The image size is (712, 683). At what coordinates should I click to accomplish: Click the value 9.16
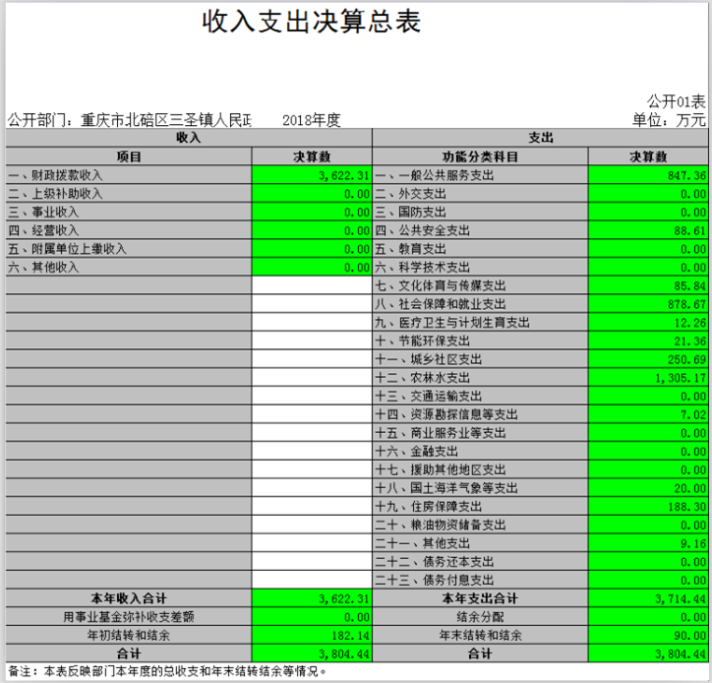[693, 543]
